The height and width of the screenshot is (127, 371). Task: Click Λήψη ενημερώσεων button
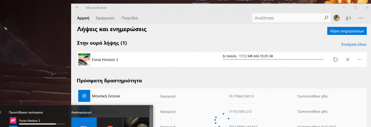[x=347, y=31]
